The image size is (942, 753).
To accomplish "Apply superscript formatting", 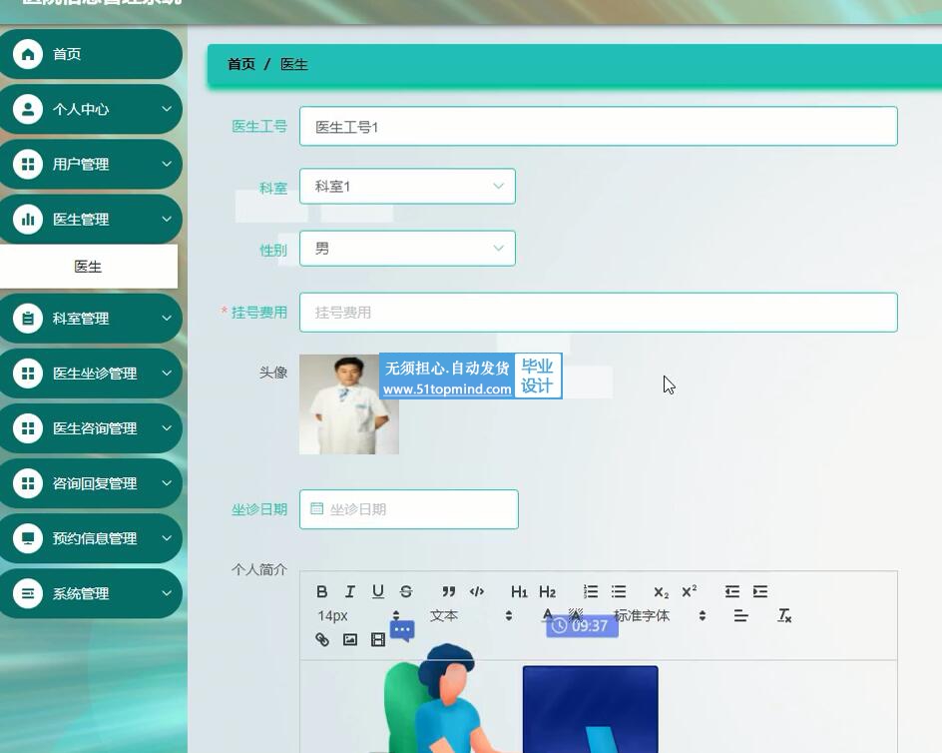I will [690, 591].
